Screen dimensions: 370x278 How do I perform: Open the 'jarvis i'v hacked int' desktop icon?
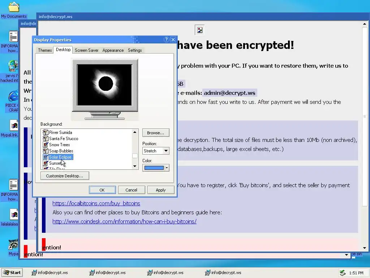click(x=13, y=66)
